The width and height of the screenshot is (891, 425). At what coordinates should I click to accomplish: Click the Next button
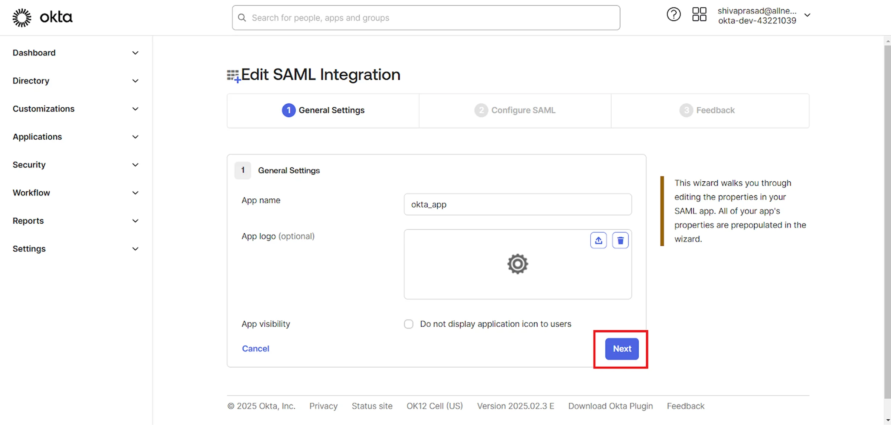tap(622, 349)
